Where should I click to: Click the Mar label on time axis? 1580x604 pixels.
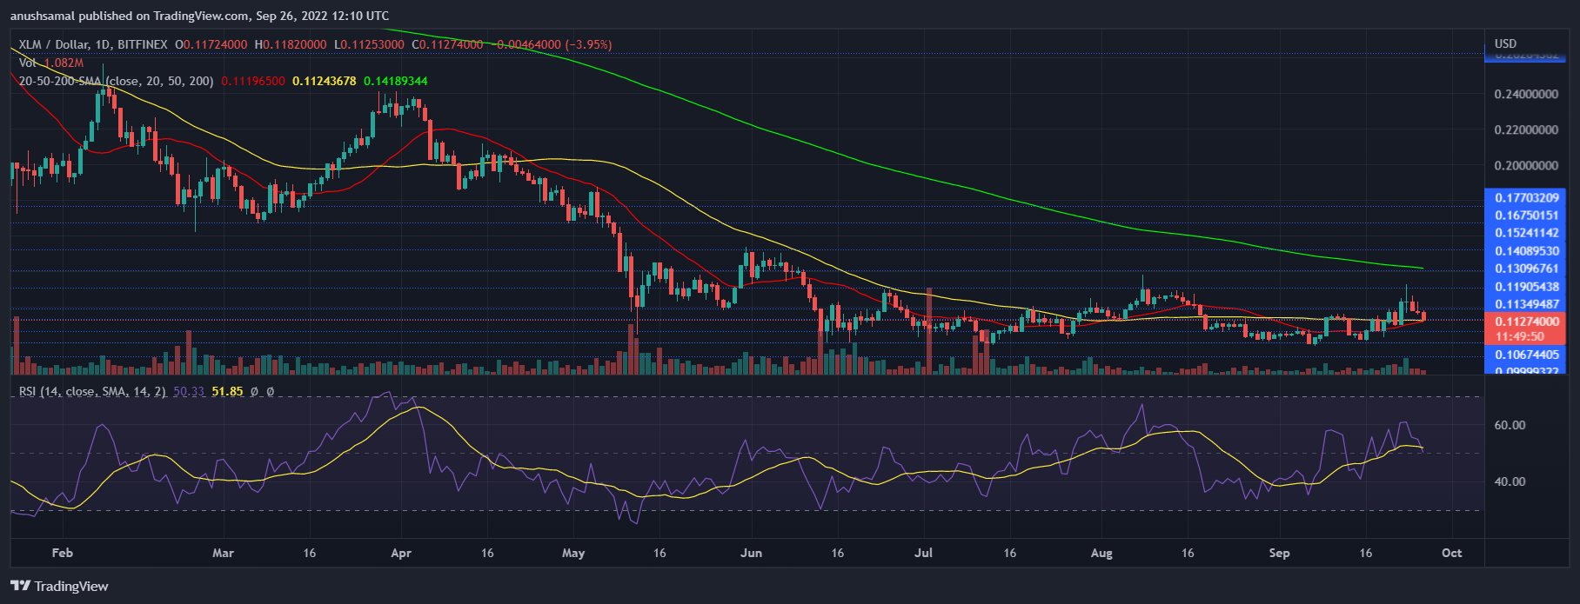224,553
